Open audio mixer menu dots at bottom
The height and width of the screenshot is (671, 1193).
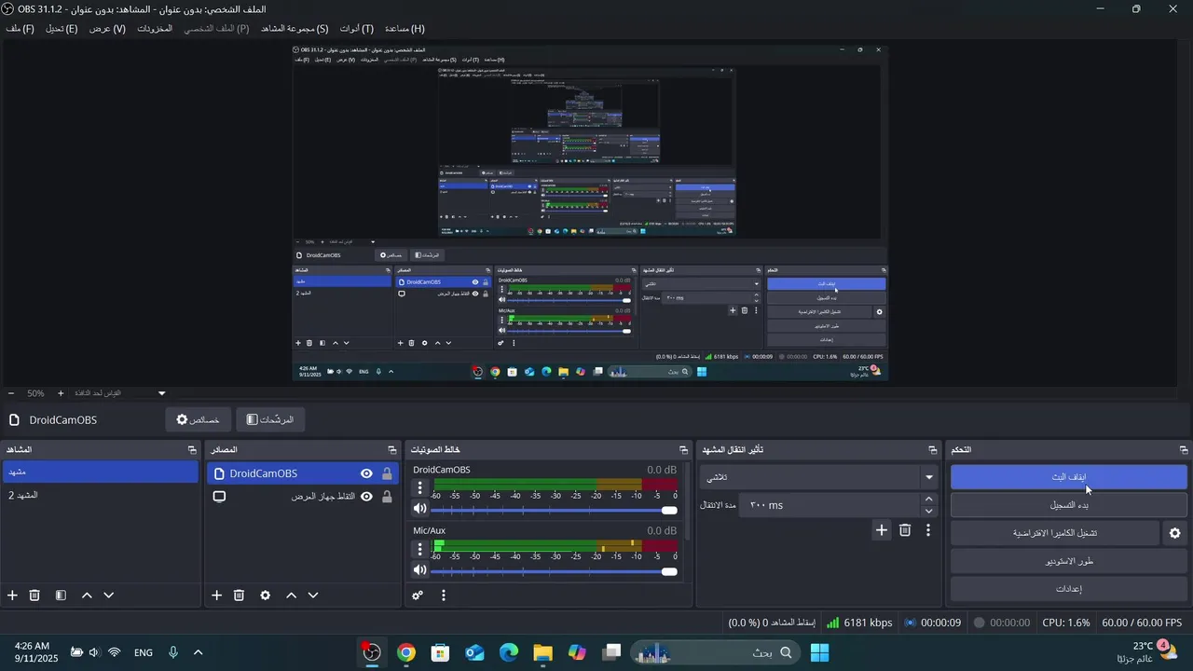click(444, 596)
